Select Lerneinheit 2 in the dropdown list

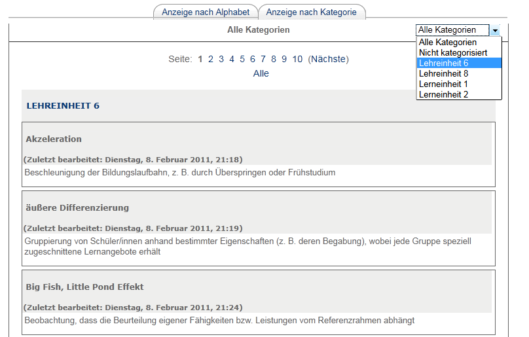coord(443,95)
